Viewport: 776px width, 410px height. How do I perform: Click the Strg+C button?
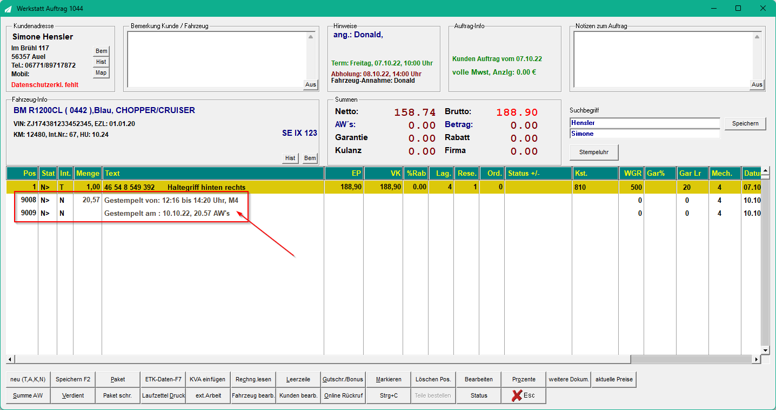coord(389,395)
